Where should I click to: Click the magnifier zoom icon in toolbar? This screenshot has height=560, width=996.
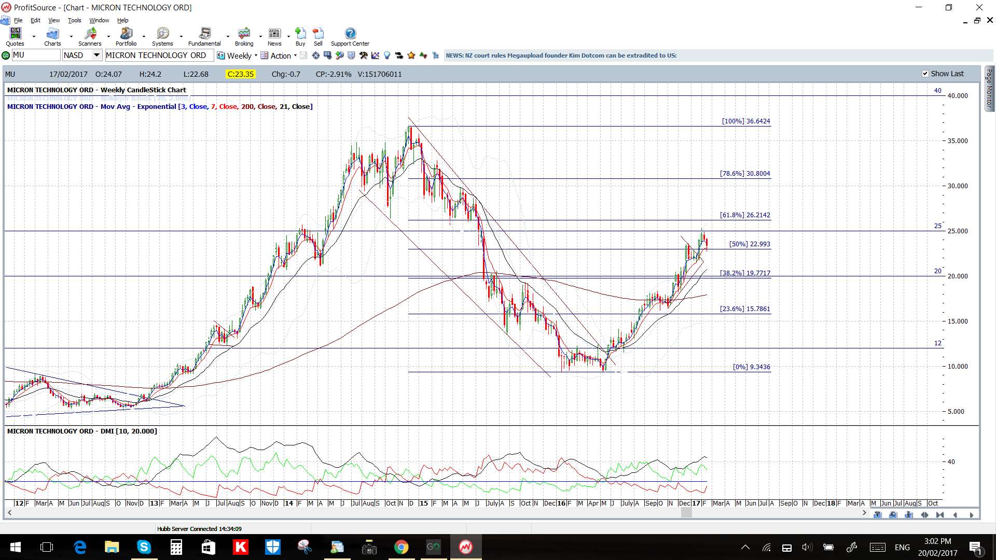[339, 55]
